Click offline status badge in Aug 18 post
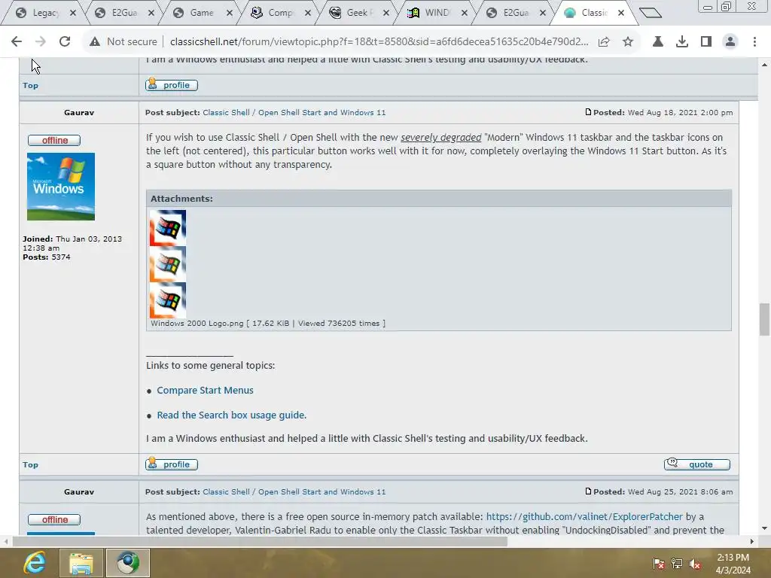Screen dimensions: 771x578 pyautogui.click(x=54, y=141)
